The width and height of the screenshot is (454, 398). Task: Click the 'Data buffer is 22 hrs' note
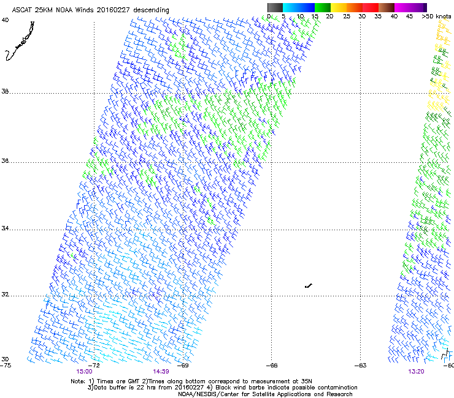[222, 388]
